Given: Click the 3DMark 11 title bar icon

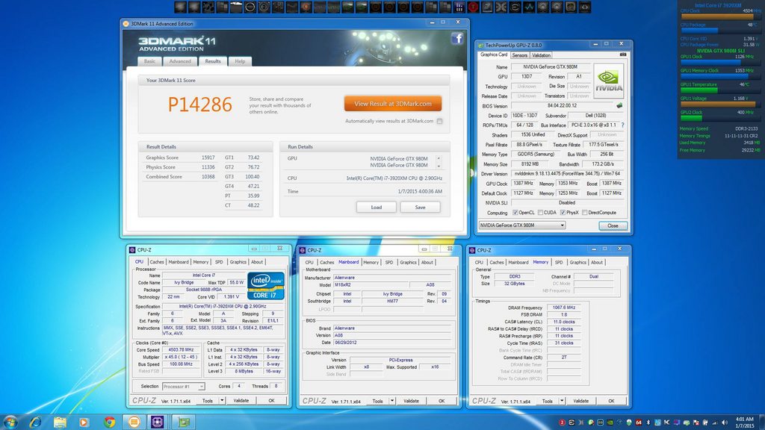Looking at the screenshot, I should pos(126,23).
